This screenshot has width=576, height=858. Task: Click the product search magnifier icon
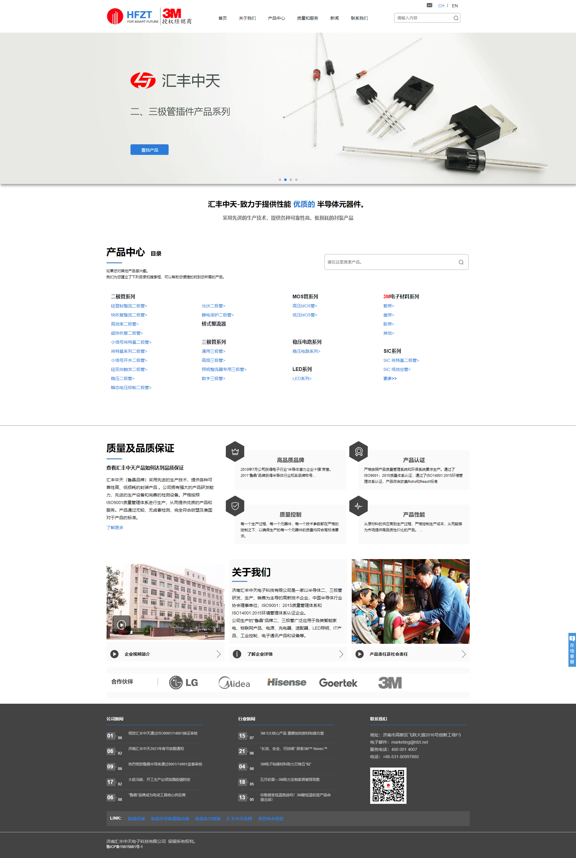[461, 262]
